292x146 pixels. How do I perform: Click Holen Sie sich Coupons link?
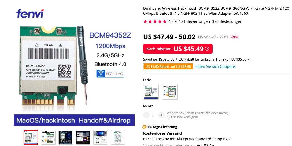(215, 67)
